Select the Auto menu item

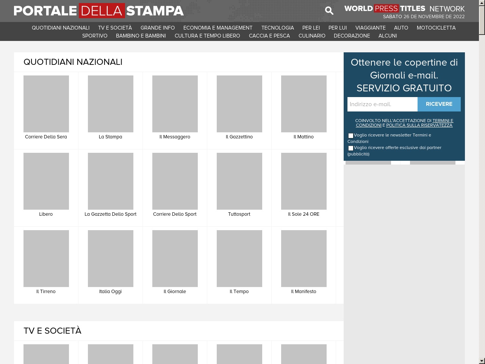tap(401, 28)
